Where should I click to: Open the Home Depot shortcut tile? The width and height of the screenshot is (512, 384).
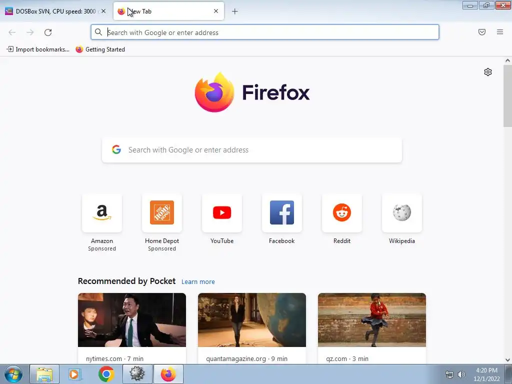(x=162, y=213)
